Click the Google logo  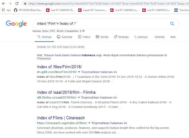(16, 24)
